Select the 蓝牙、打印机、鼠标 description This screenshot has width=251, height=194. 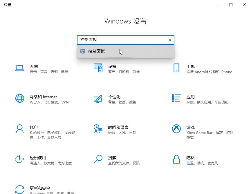(x=124, y=72)
